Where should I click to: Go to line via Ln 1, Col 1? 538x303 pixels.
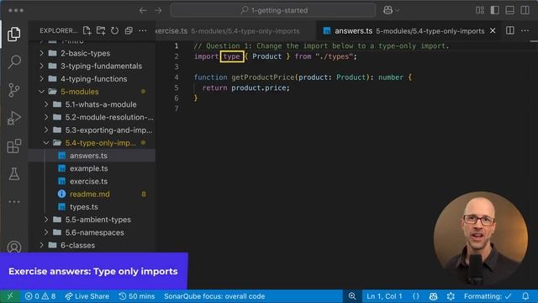384,296
